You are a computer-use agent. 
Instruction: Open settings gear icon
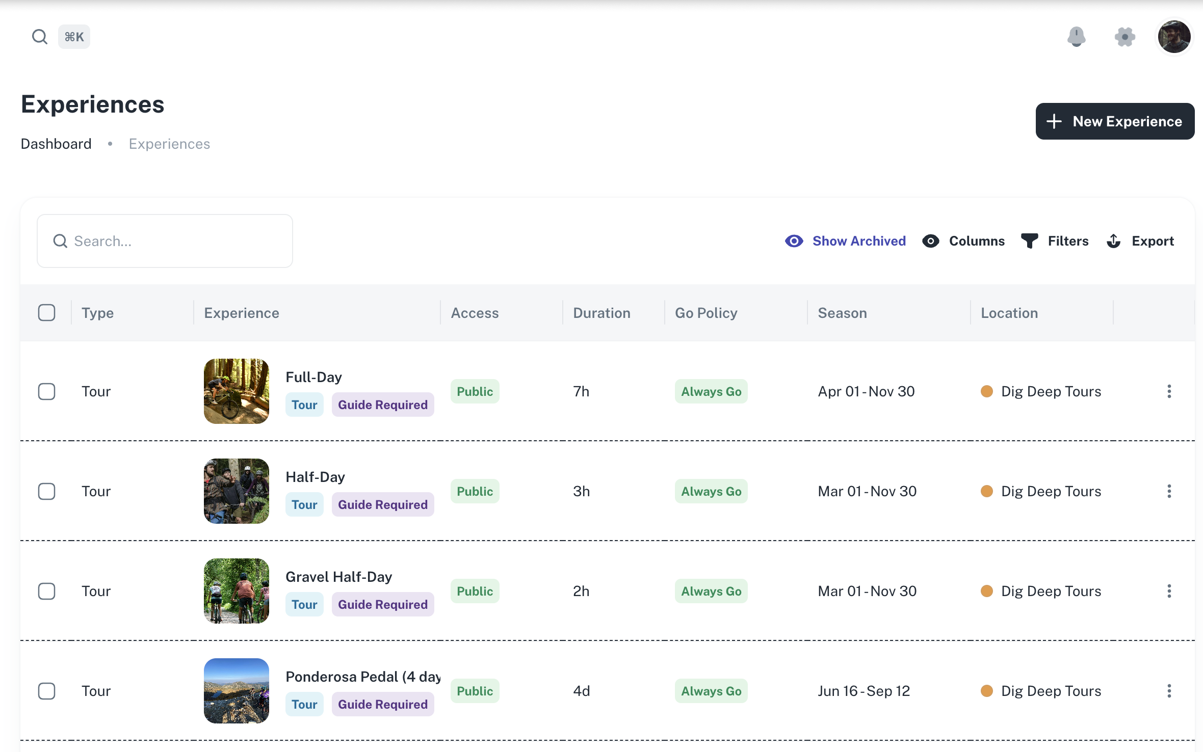1124,37
